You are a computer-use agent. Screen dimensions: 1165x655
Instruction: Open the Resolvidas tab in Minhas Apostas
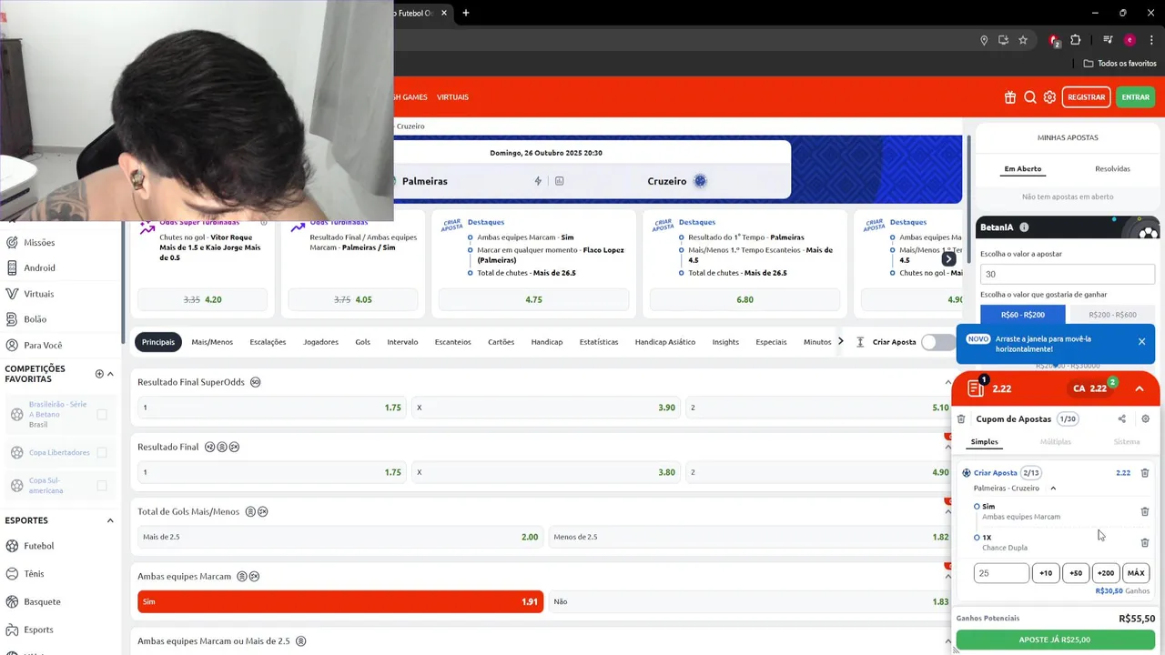(1112, 169)
